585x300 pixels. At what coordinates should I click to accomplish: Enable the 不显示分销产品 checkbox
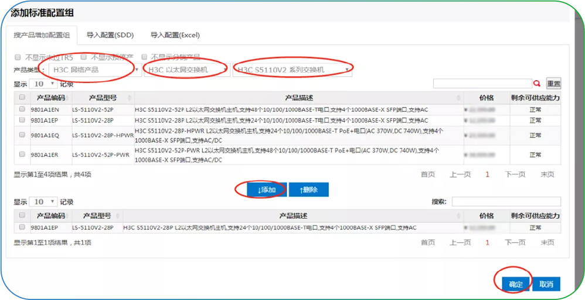click(144, 57)
